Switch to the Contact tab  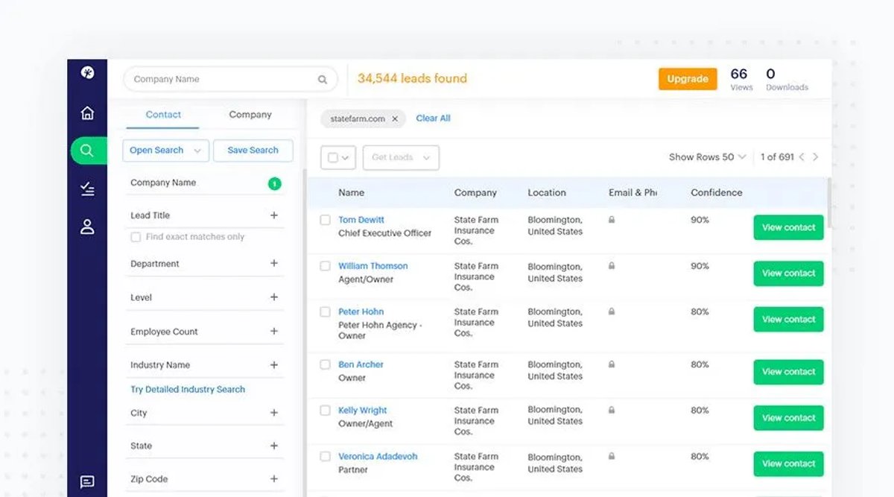click(x=163, y=115)
